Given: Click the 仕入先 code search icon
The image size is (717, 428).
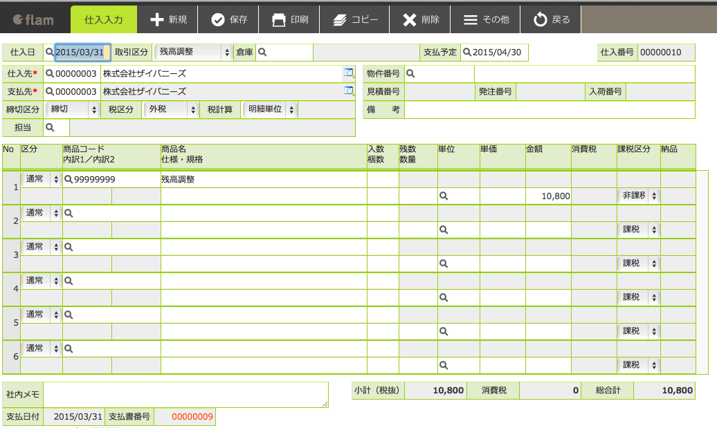Looking at the screenshot, I should pos(49,73).
